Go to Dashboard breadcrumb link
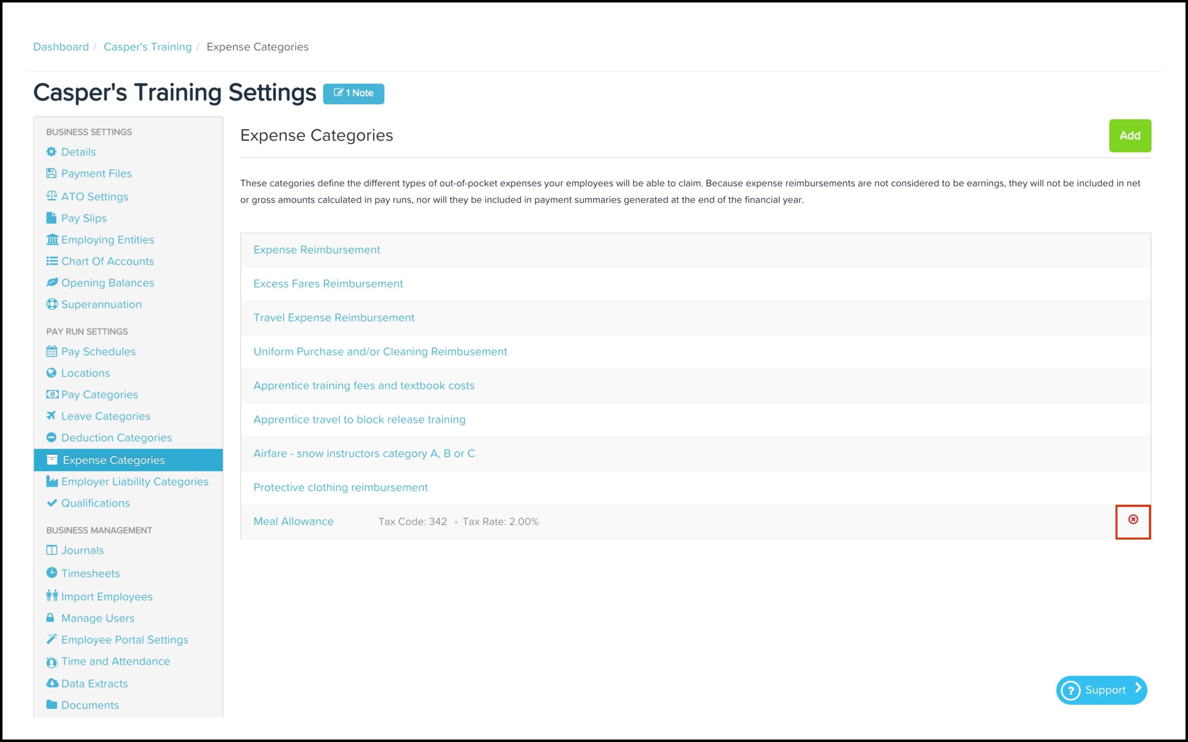Viewport: 1188px width, 742px height. [61, 47]
